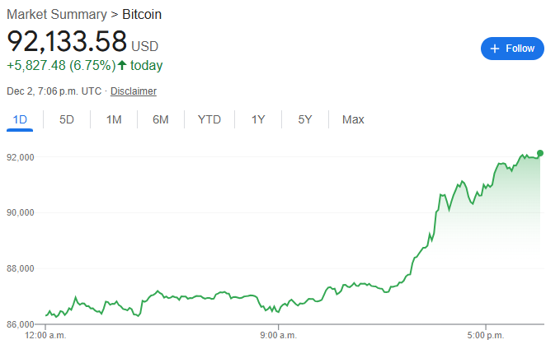The width and height of the screenshot is (560, 349).
Task: Select the Max range tab
Action: (x=353, y=119)
